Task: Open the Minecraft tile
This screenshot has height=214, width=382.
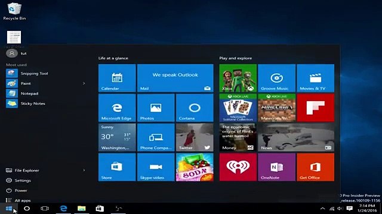Action: (276, 108)
